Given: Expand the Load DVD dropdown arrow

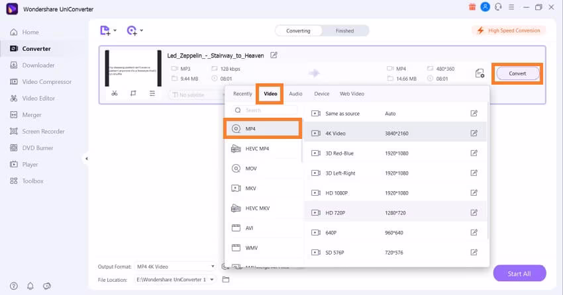Looking at the screenshot, I should pos(142,30).
